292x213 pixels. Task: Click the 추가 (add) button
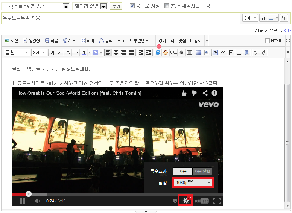(116, 6)
